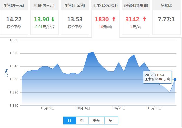Screen dimensions: 182x128
Task: Open the 猪粮比 tab
Action: tap(166, 17)
